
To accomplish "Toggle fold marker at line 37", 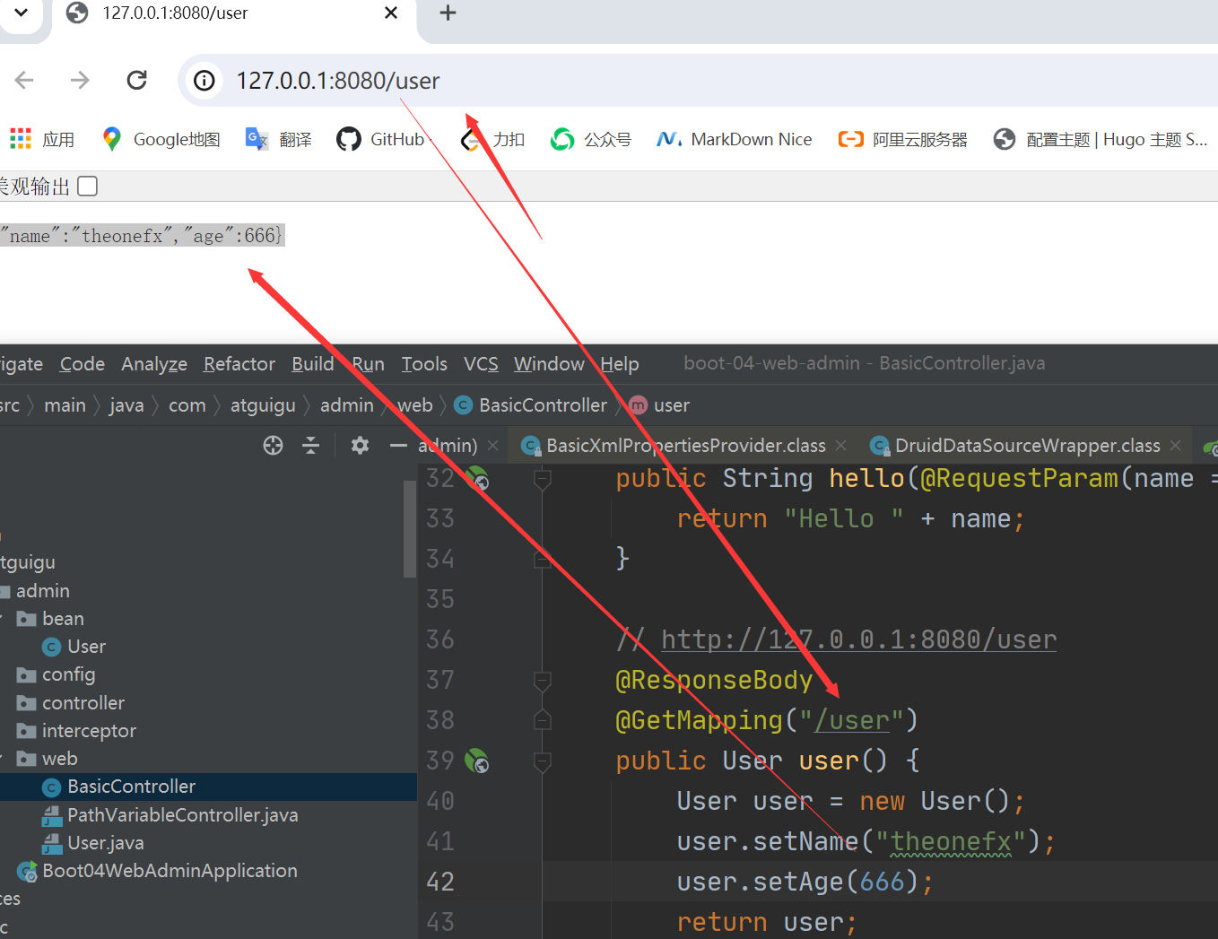I will 542,681.
